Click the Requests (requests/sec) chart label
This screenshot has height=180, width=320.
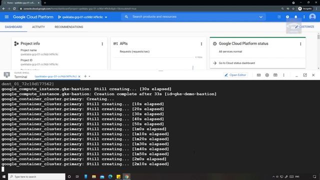point(134,51)
